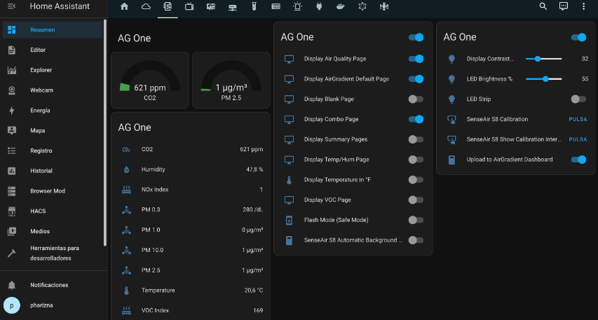Viewport: 598px width, 320px height.
Task: Toggle the AG One lights card header switch
Action: (x=578, y=37)
